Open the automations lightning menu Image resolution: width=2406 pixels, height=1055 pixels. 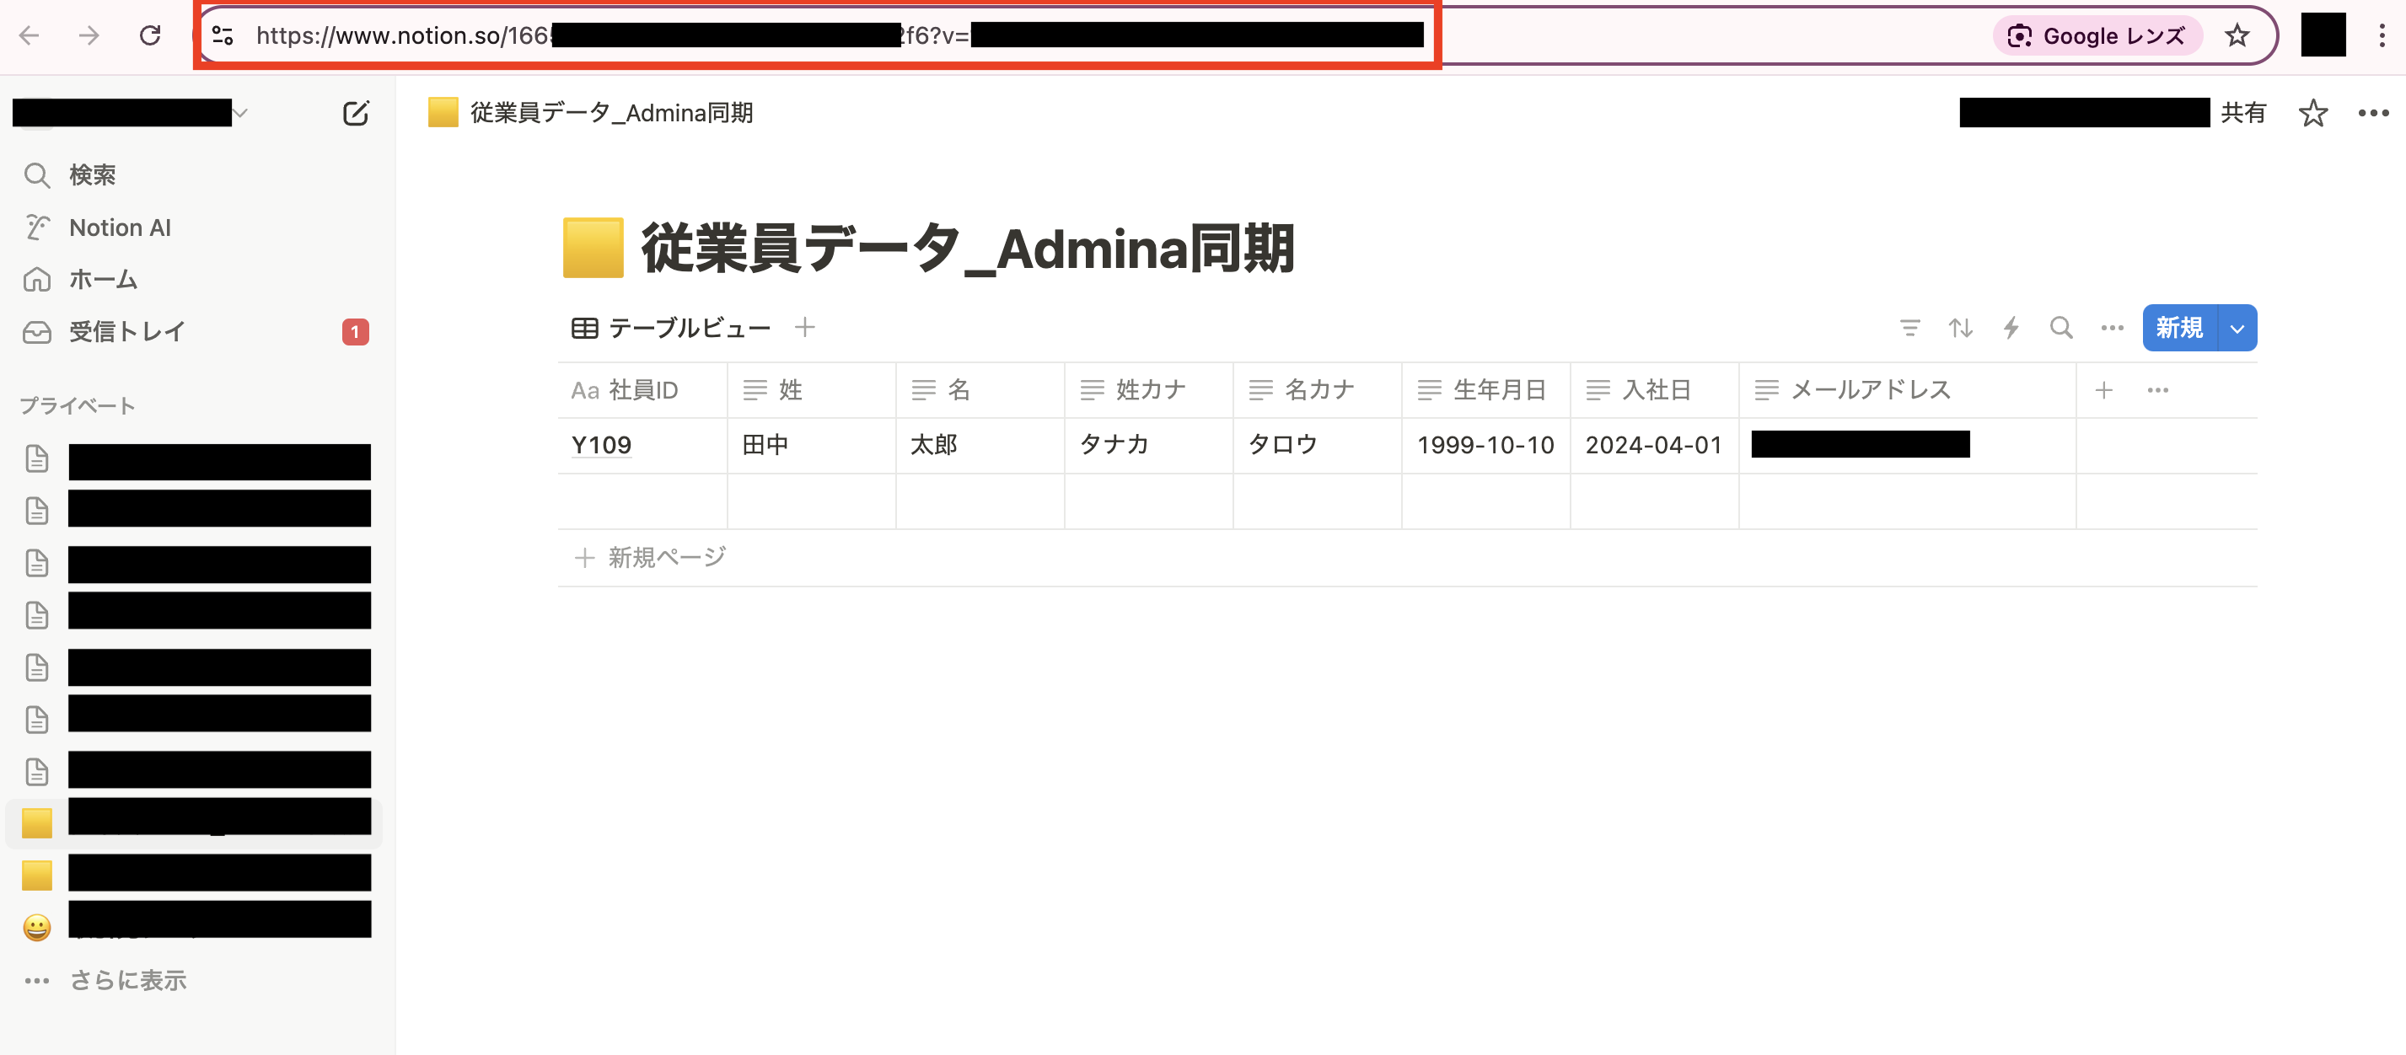(2011, 328)
